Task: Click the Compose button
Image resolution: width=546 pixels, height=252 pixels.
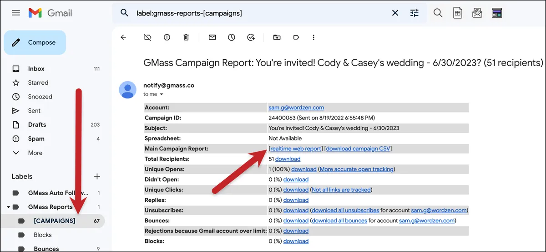Action: 35,42
